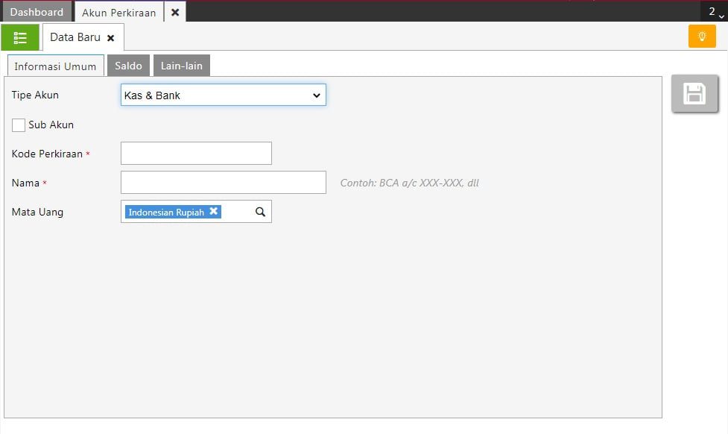Switch to the Lain-lain tab
This screenshot has width=728, height=434.
tap(182, 66)
